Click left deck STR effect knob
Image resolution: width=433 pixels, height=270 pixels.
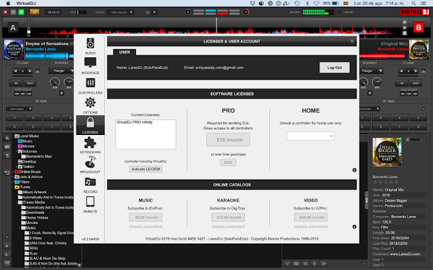click(x=55, y=82)
